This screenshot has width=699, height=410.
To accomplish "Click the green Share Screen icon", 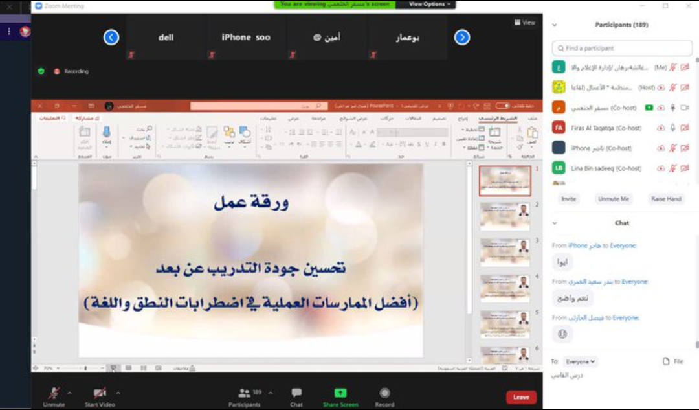I will tap(340, 393).
